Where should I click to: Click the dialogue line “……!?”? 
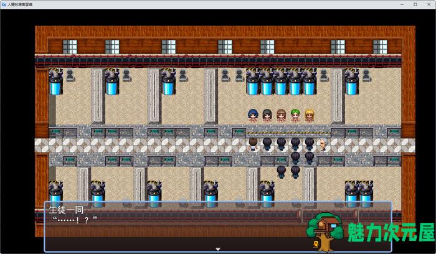click(x=75, y=220)
